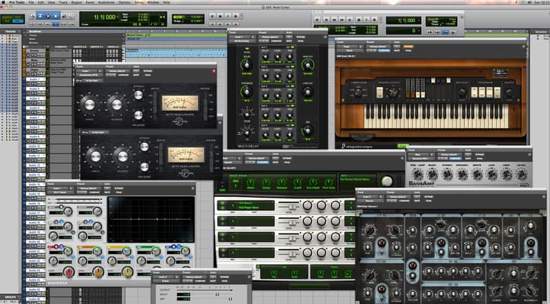Select the Scrubber tool in Edit toolbar
This screenshot has height=304, width=550.
point(64,16)
